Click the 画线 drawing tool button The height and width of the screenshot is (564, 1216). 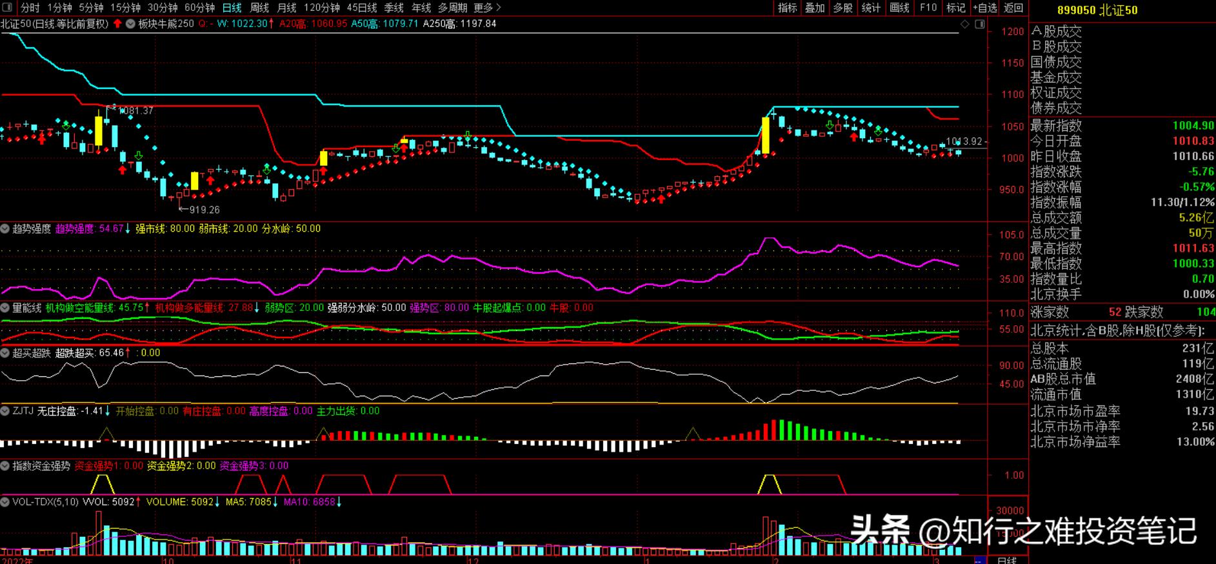tap(899, 8)
